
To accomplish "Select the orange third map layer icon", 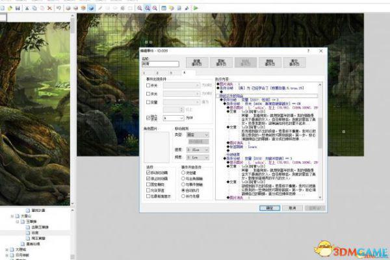I will [83, 8].
